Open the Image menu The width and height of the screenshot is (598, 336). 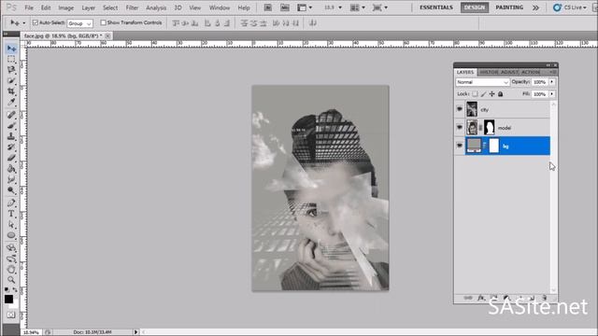65,7
